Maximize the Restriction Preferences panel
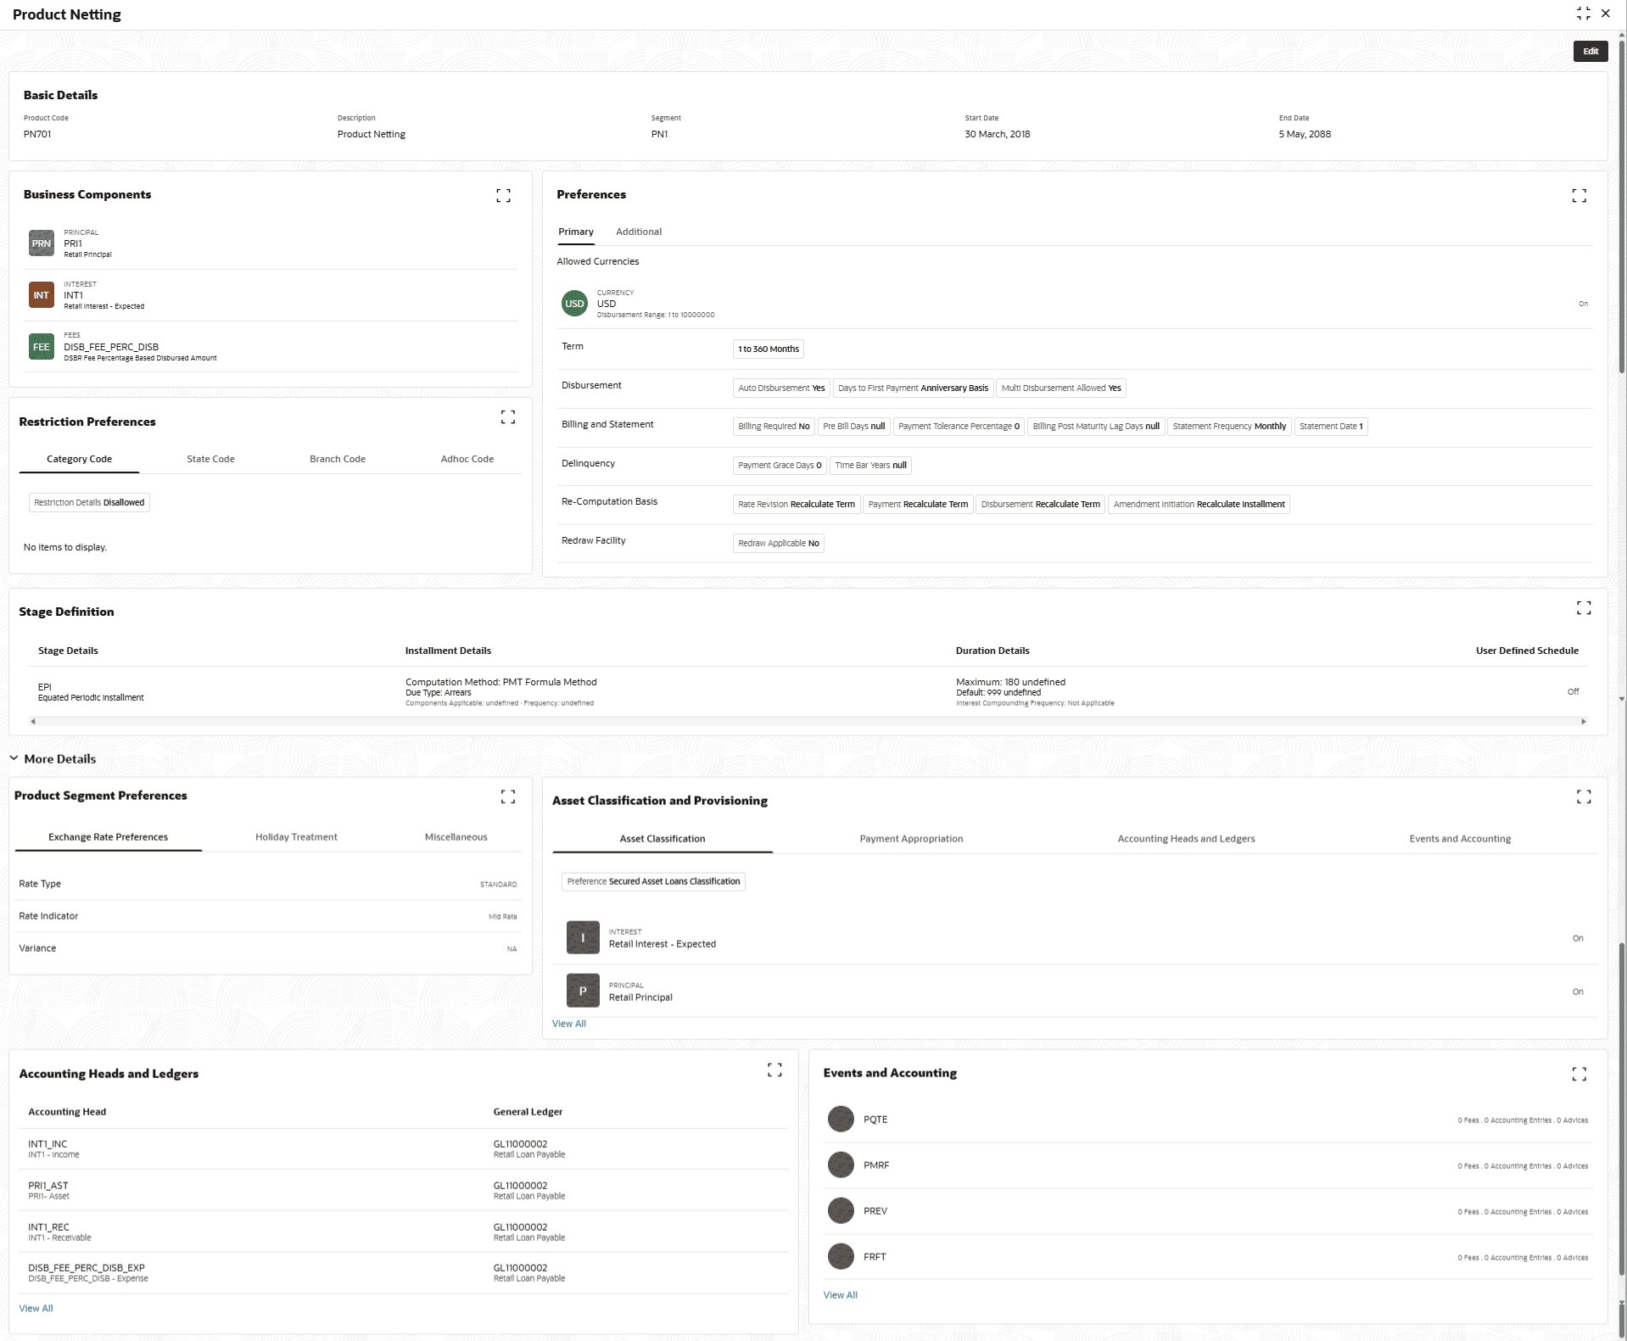Viewport: 1627px width, 1341px height. (507, 417)
